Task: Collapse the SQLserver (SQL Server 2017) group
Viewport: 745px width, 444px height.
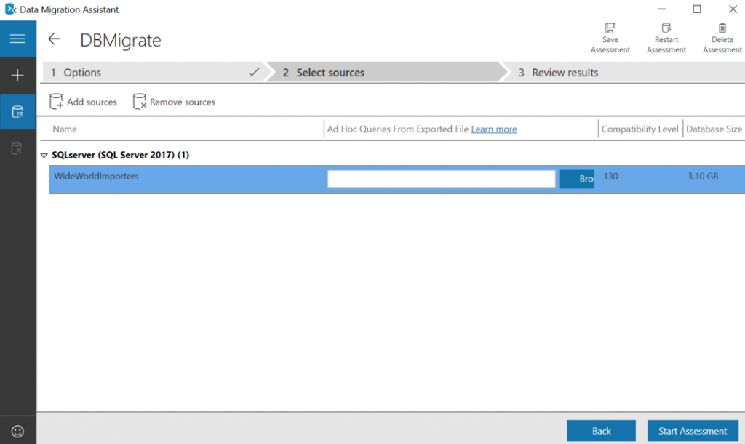Action: click(44, 155)
